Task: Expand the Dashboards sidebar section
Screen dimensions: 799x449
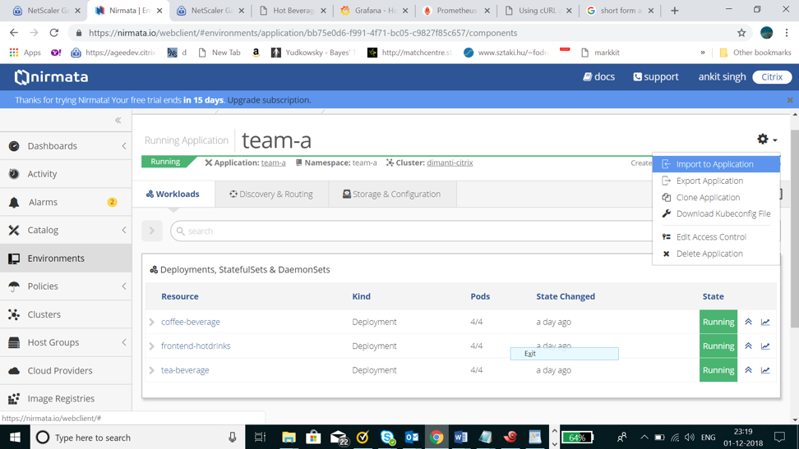Action: (124, 146)
